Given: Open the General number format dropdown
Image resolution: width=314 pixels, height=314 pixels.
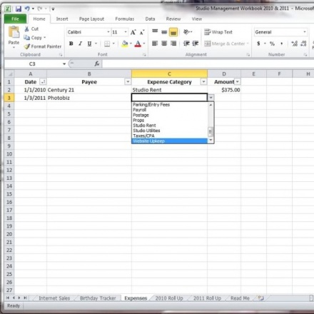Looking at the screenshot, I should (305, 32).
